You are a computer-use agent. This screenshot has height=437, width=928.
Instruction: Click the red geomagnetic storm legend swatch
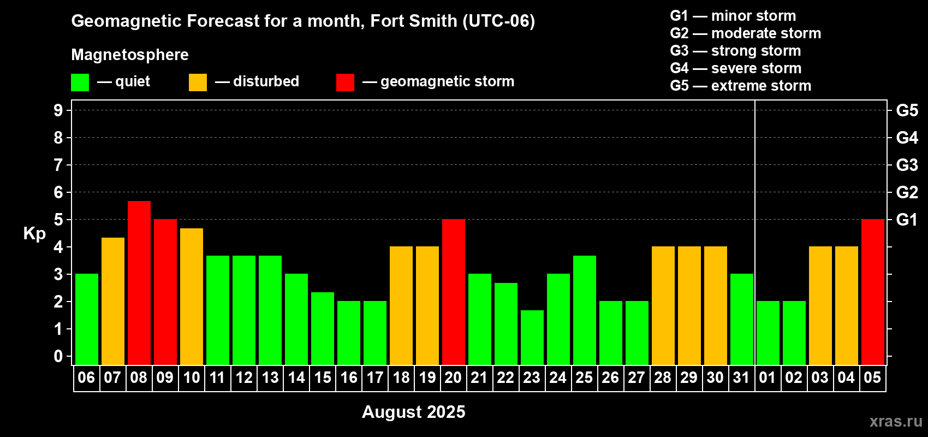click(x=346, y=82)
